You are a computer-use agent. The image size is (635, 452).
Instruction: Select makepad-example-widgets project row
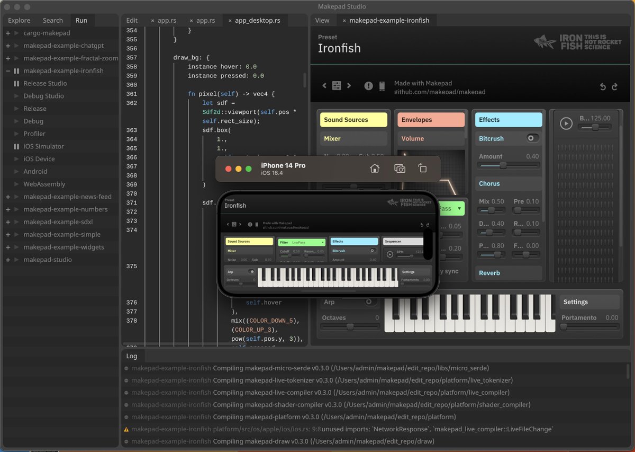click(x=61, y=247)
